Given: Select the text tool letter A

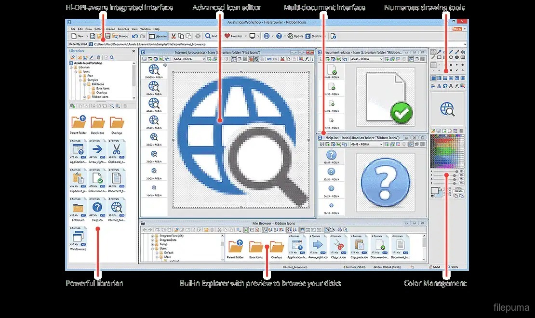Looking at the screenshot, I should click(x=451, y=86).
